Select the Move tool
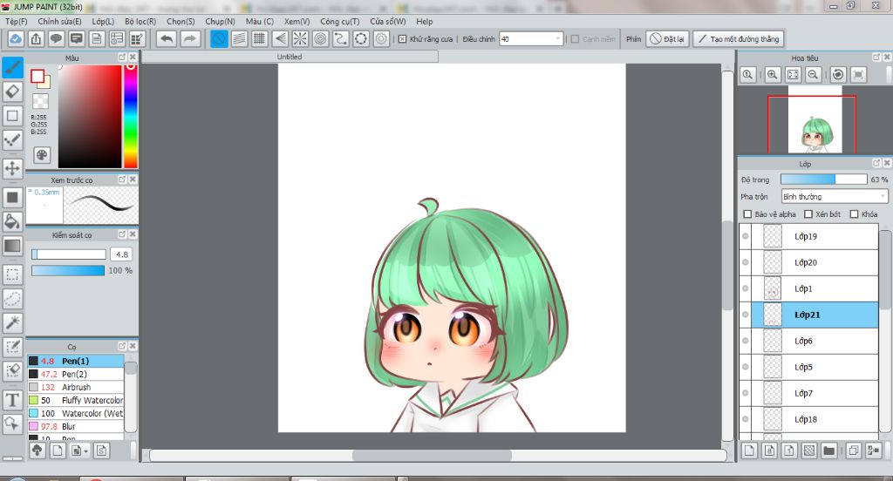 [x=12, y=168]
